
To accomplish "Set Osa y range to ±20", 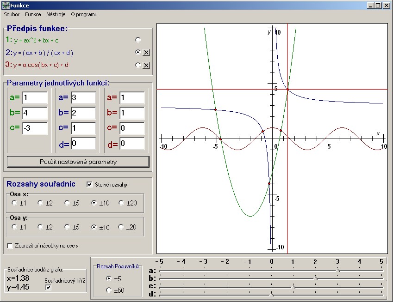I will (x=121, y=227).
